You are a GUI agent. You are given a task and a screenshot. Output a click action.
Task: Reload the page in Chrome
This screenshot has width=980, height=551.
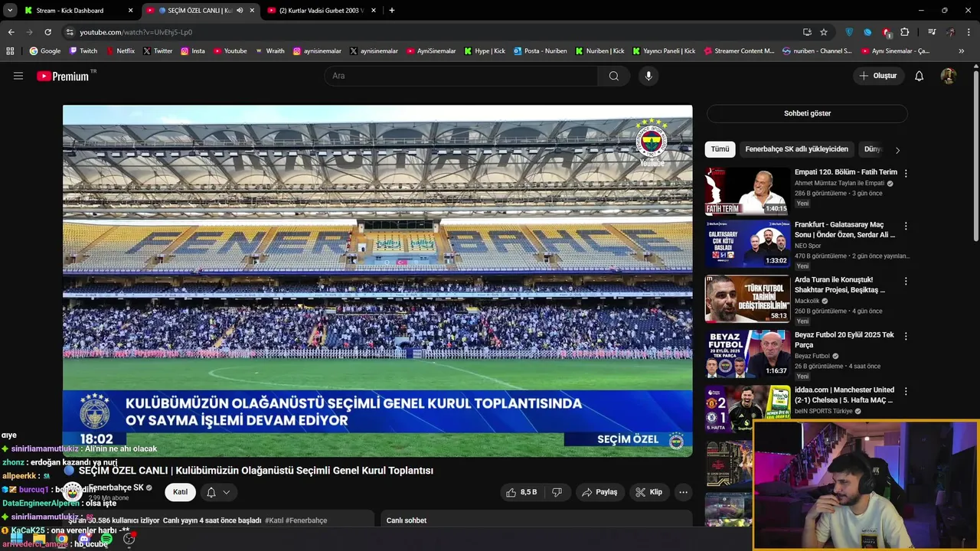click(47, 32)
